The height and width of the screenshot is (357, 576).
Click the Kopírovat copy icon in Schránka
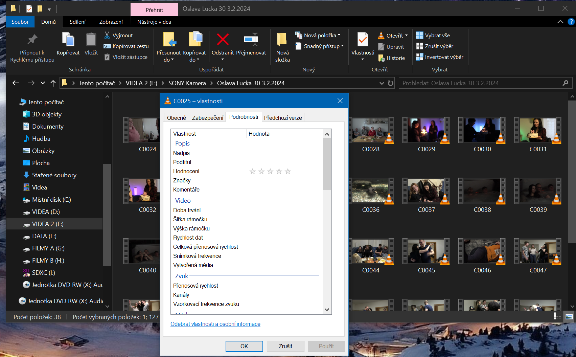point(68,40)
